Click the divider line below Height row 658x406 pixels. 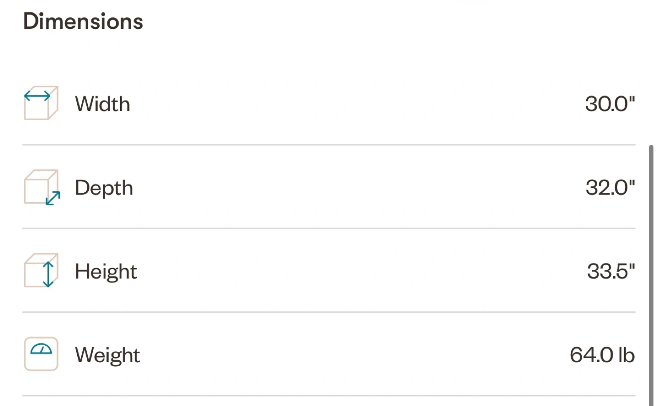pyautogui.click(x=329, y=312)
